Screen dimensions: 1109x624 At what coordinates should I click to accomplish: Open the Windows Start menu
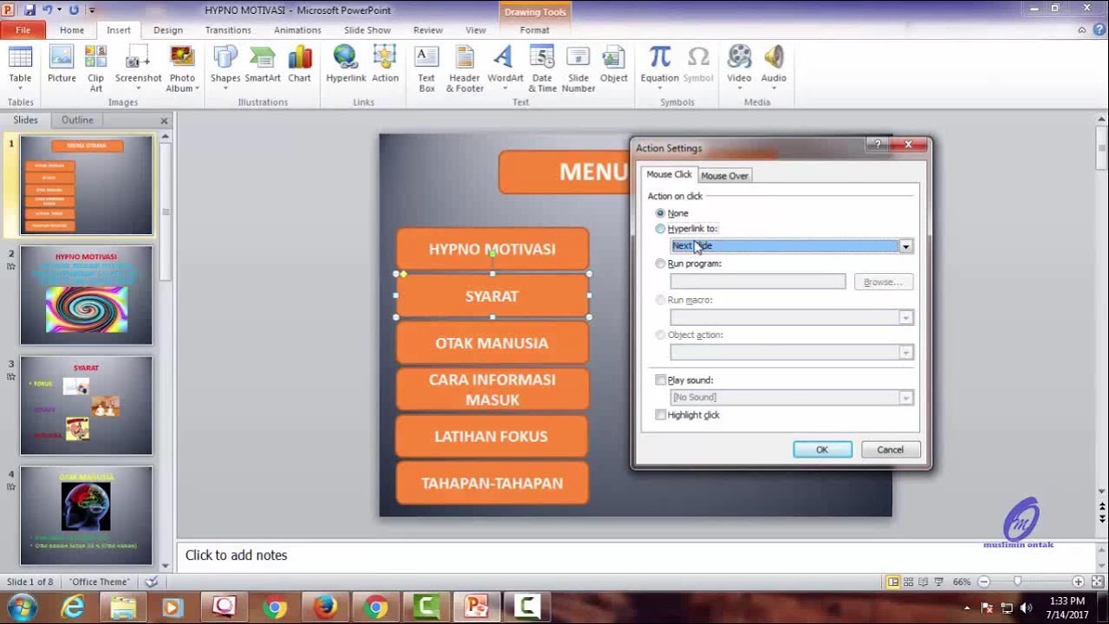(x=22, y=607)
